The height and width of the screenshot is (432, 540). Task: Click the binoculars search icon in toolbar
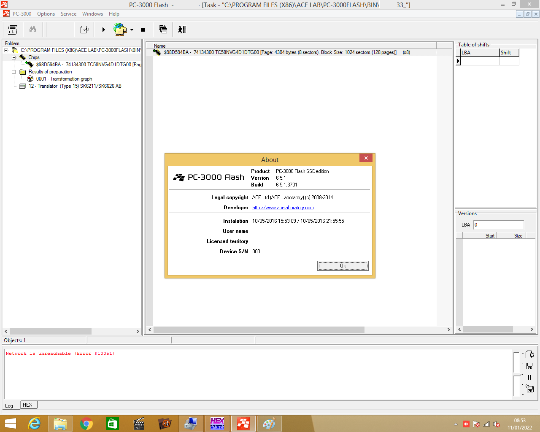click(x=32, y=30)
